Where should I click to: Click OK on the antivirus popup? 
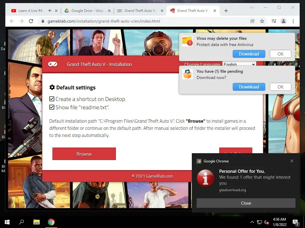tap(280, 54)
